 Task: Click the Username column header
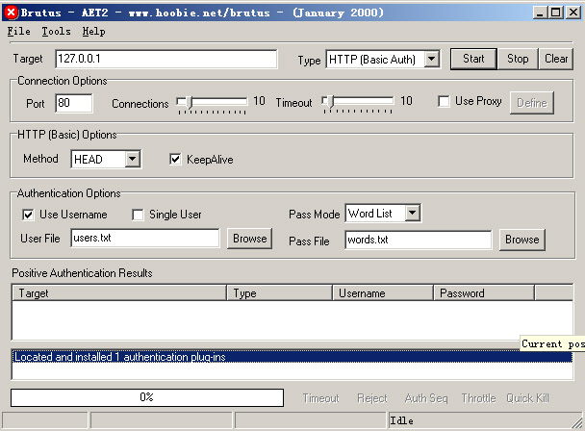383,292
